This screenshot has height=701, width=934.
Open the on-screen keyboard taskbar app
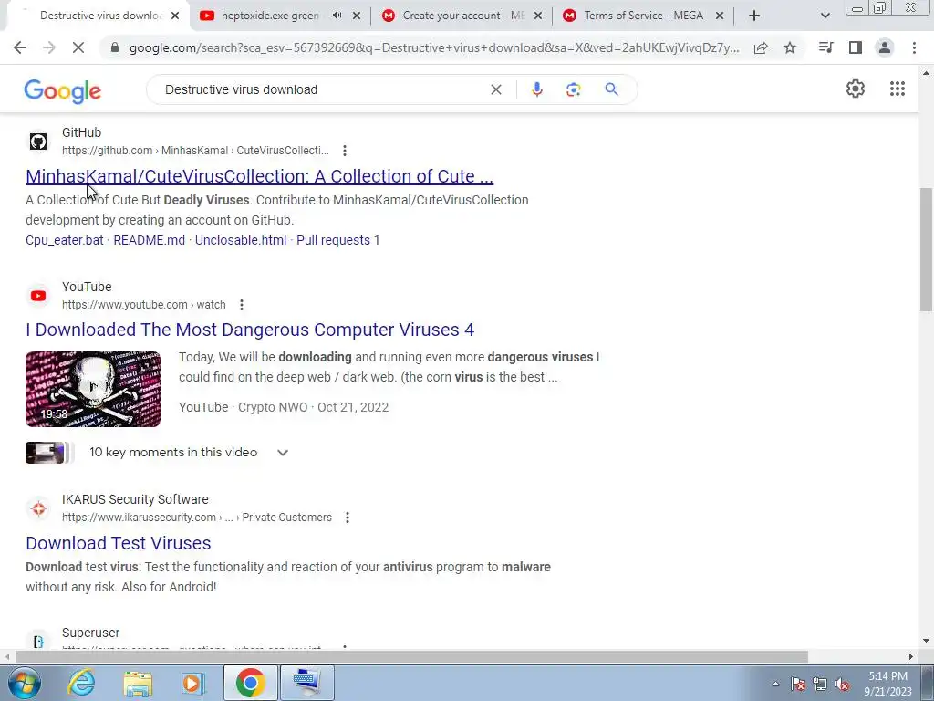click(306, 684)
